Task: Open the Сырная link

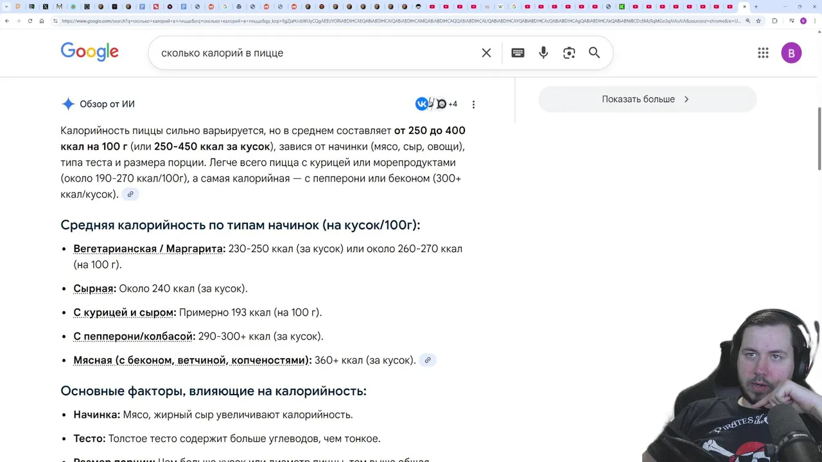Action: tap(93, 289)
